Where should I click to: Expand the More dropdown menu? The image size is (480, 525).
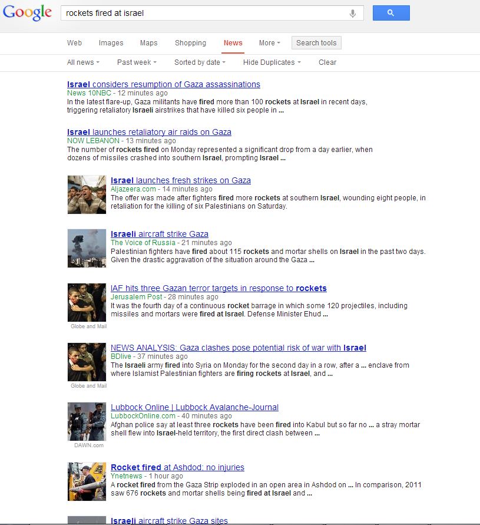coord(270,43)
